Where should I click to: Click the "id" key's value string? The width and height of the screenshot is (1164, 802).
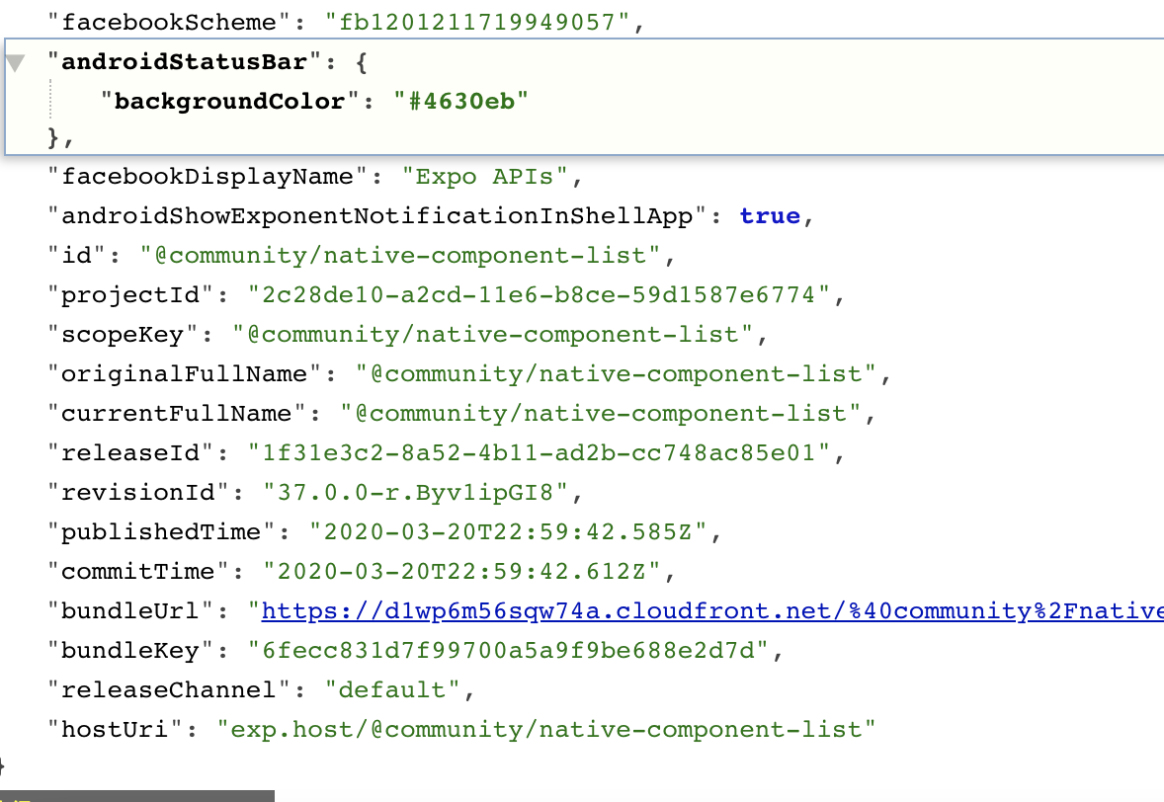[399, 256]
